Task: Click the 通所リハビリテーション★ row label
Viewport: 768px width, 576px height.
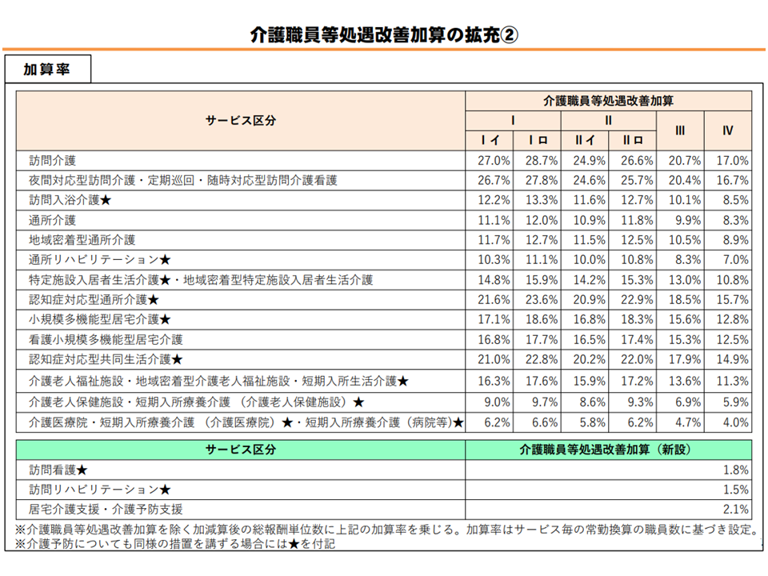Action: (x=100, y=260)
